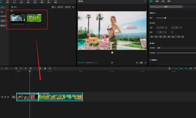
Task: Open Cloud Materials in the media sidebar
Action: coord(3,21)
